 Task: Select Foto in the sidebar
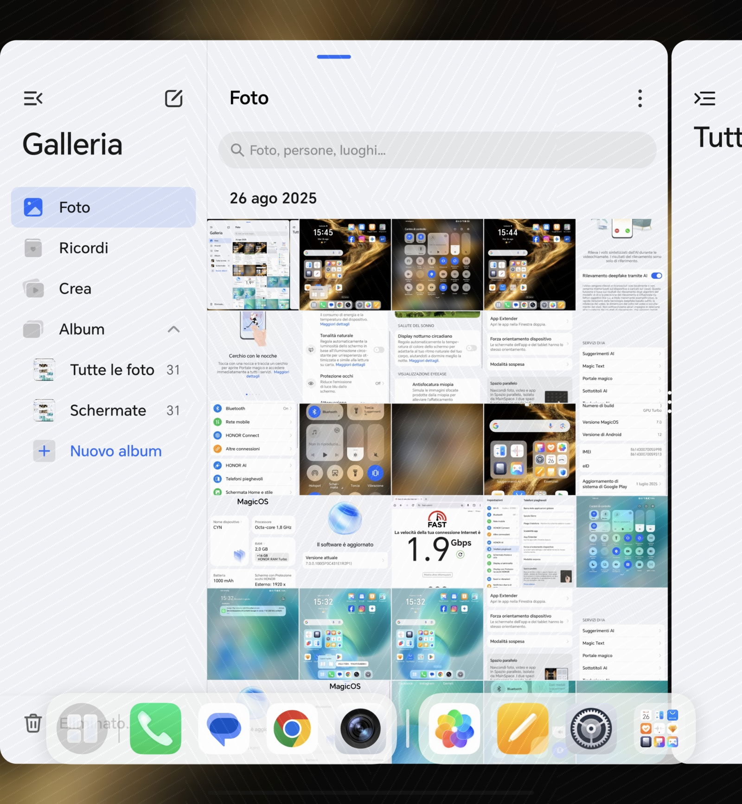tap(103, 207)
